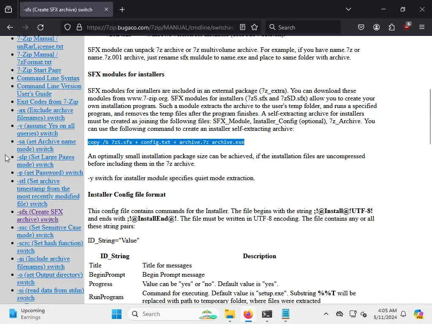Open Command Line Syntax link
432x324 pixels.
pos(48,78)
